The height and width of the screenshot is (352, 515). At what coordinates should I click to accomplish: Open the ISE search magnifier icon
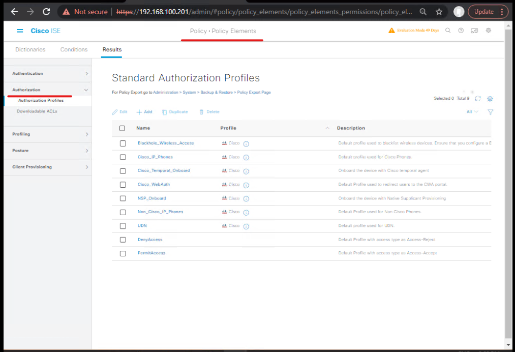[x=448, y=30]
